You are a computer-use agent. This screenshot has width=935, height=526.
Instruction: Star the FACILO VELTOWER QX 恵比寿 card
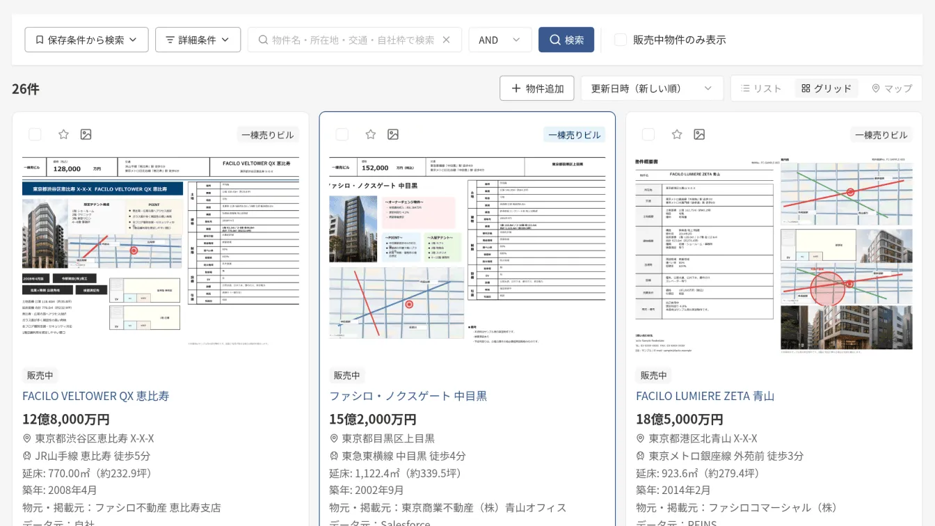click(x=63, y=134)
